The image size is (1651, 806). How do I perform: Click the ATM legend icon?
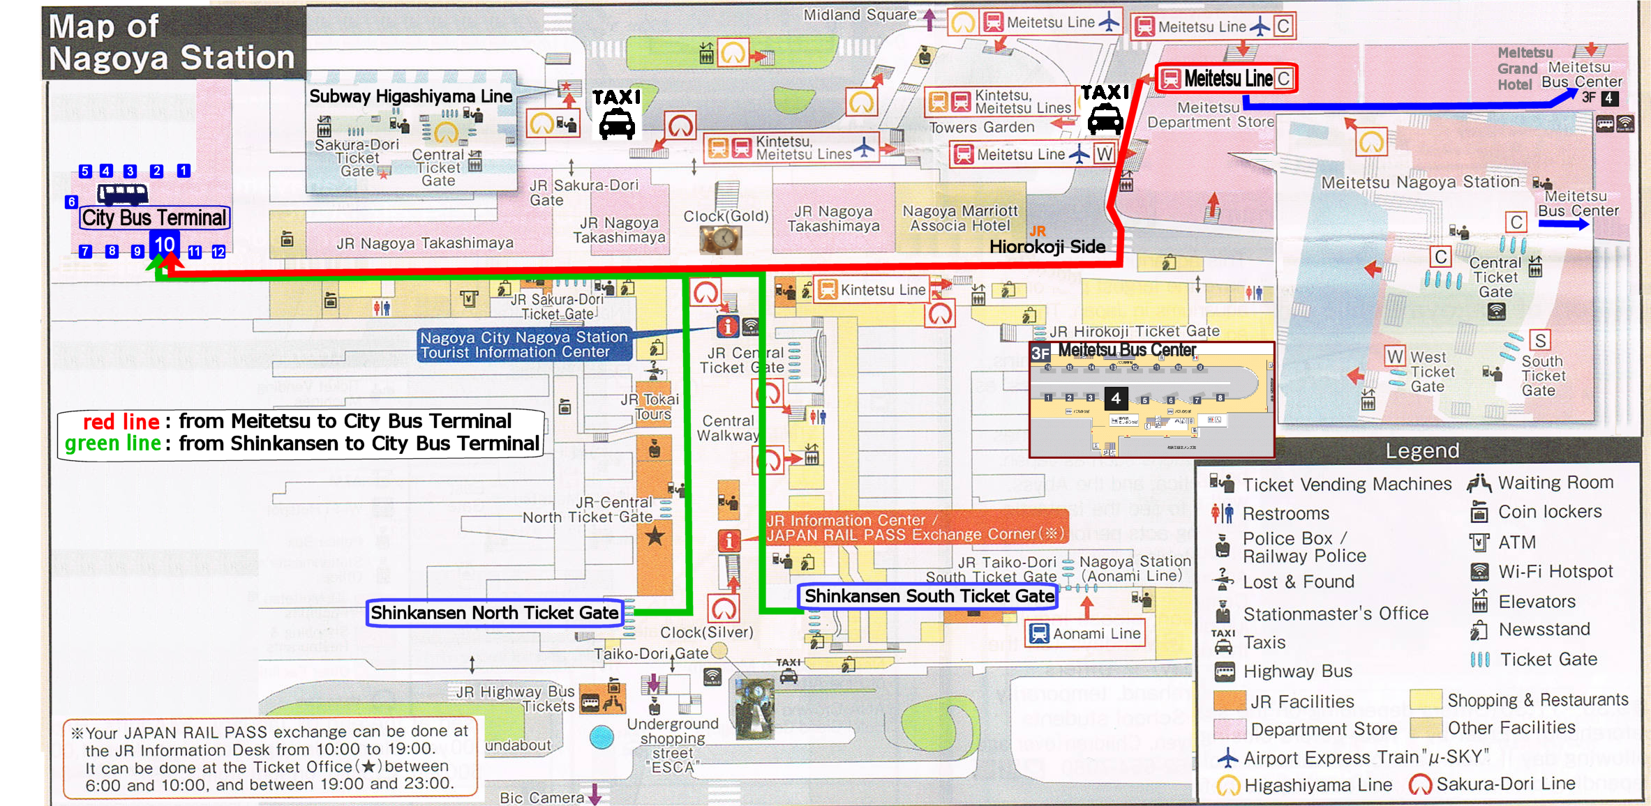click(1479, 542)
